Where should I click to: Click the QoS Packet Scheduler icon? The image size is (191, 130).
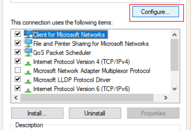28,52
